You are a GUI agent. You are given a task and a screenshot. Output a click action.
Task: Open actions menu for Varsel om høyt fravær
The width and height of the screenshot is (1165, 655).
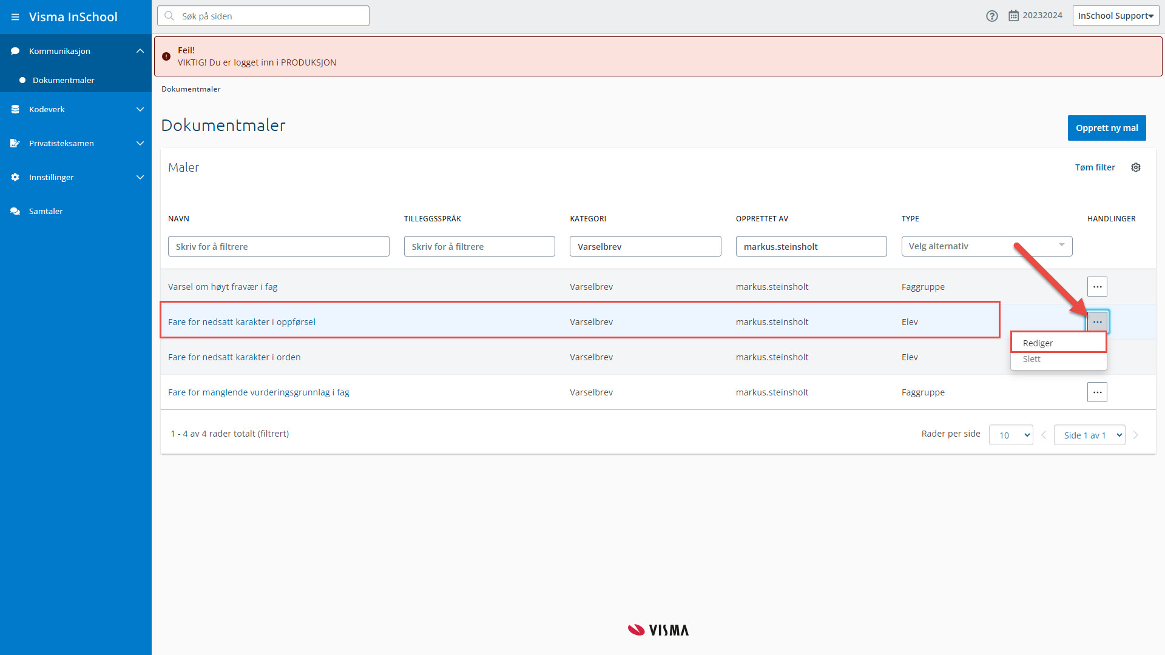[1097, 287]
